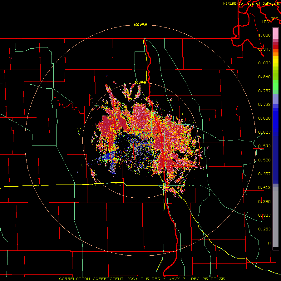
Task: Select the 0.360 scale value
Action: 264,201
